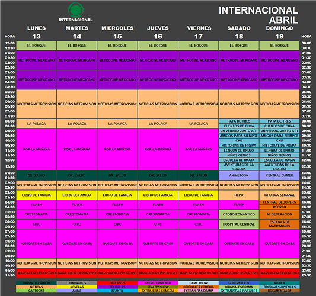Click the EXTRAJERAS COMEDIA legend swatch
This screenshot has width=316, height=296.
click(158, 291)
